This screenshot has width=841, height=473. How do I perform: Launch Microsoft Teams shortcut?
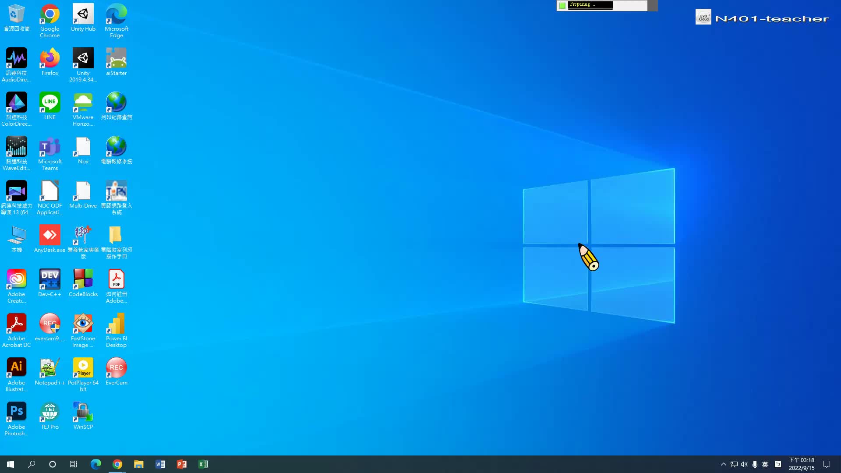(49, 153)
